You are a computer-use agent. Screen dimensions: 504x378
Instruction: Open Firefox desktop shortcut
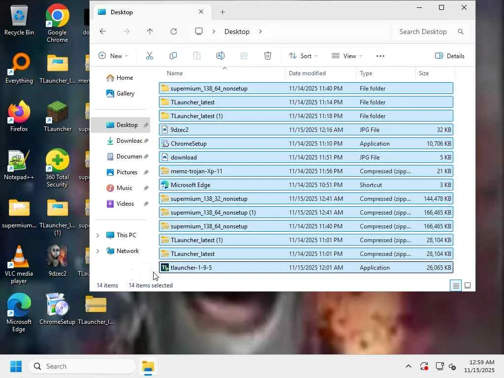click(x=19, y=116)
